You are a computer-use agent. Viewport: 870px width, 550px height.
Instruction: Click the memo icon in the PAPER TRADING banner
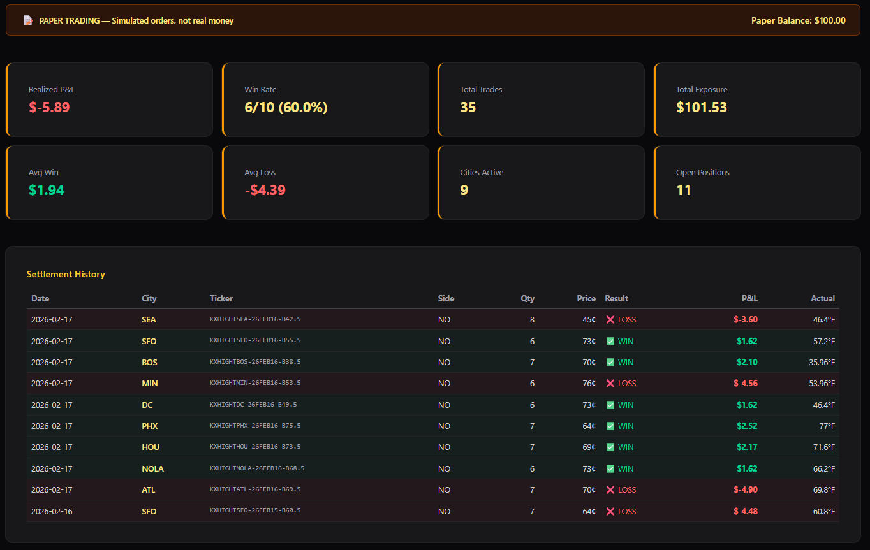(x=27, y=20)
